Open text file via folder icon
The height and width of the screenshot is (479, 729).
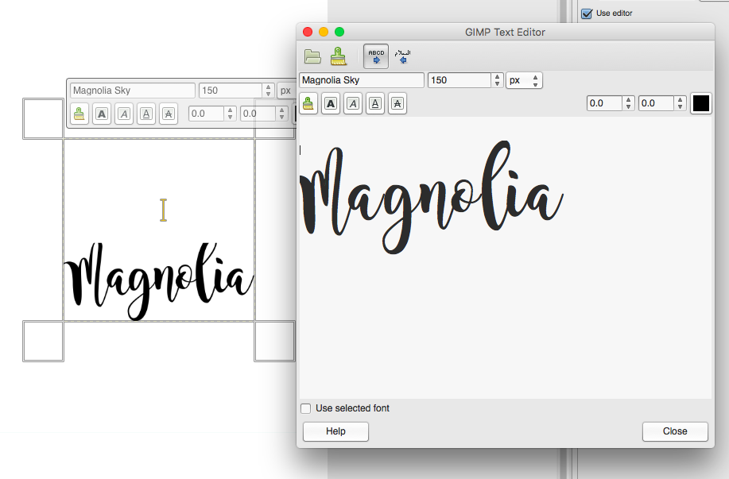pyautogui.click(x=312, y=56)
